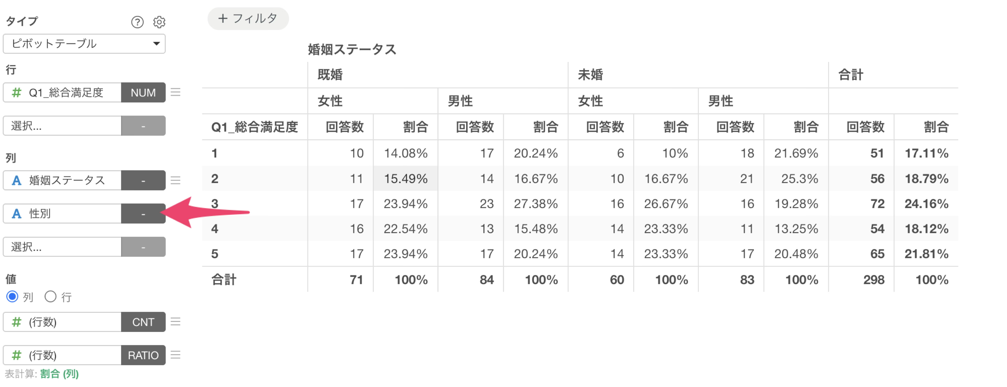Open menu icon beside (行数) CNT value
The width and height of the screenshot is (1007, 387).
click(176, 322)
